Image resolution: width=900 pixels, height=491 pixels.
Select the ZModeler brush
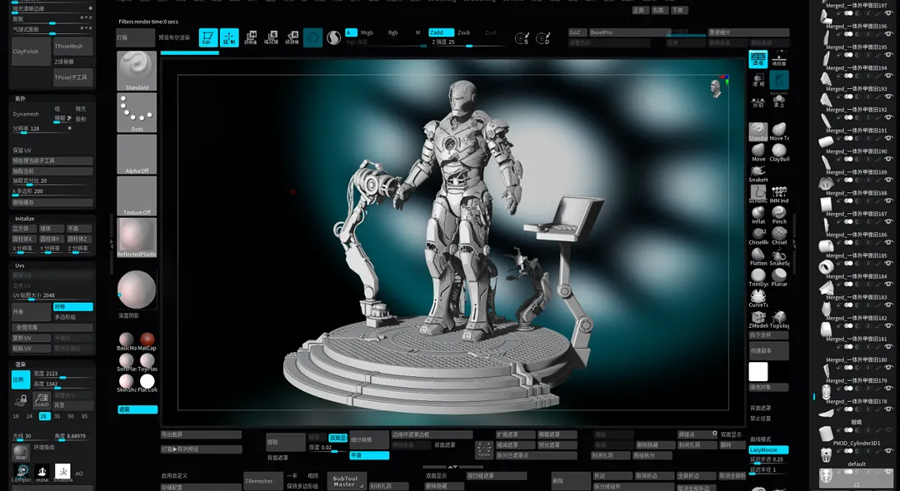[757, 318]
